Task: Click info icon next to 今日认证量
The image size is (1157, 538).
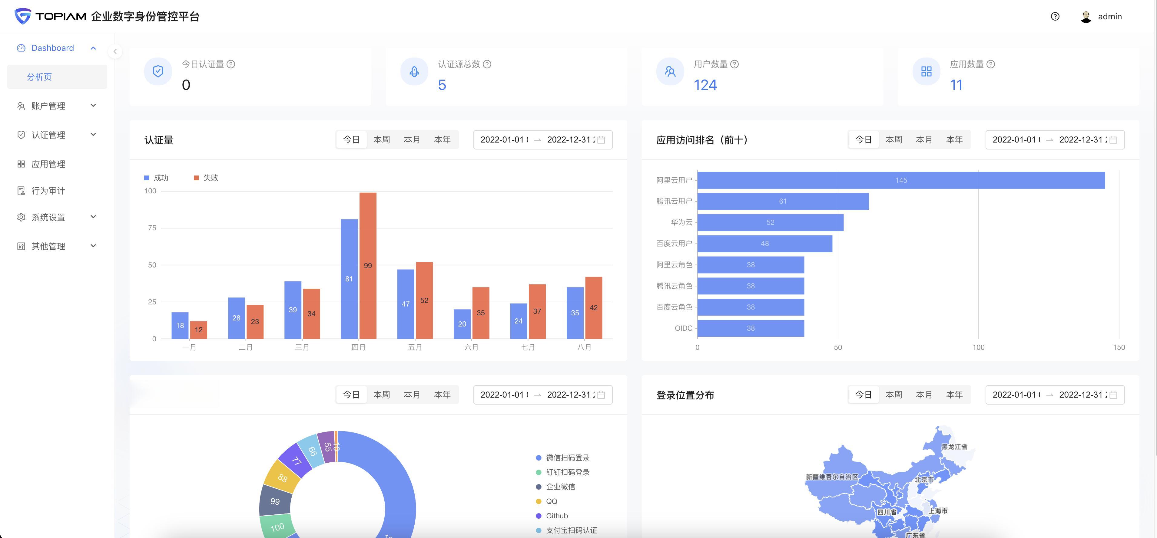Action: (x=231, y=64)
